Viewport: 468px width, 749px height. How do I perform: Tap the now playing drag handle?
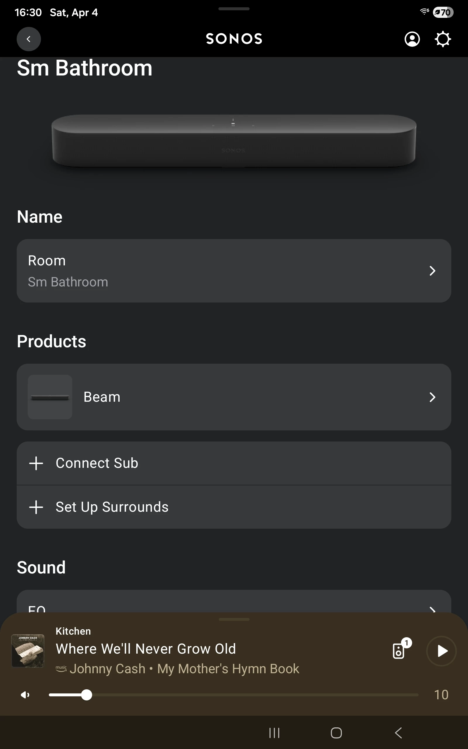(234, 619)
